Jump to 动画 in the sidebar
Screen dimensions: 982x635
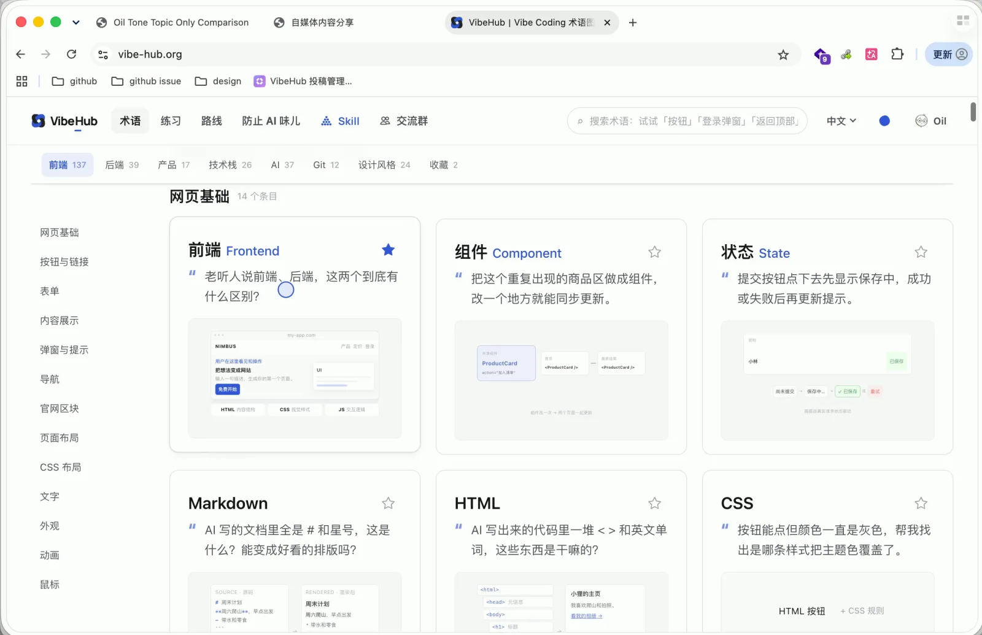click(50, 555)
